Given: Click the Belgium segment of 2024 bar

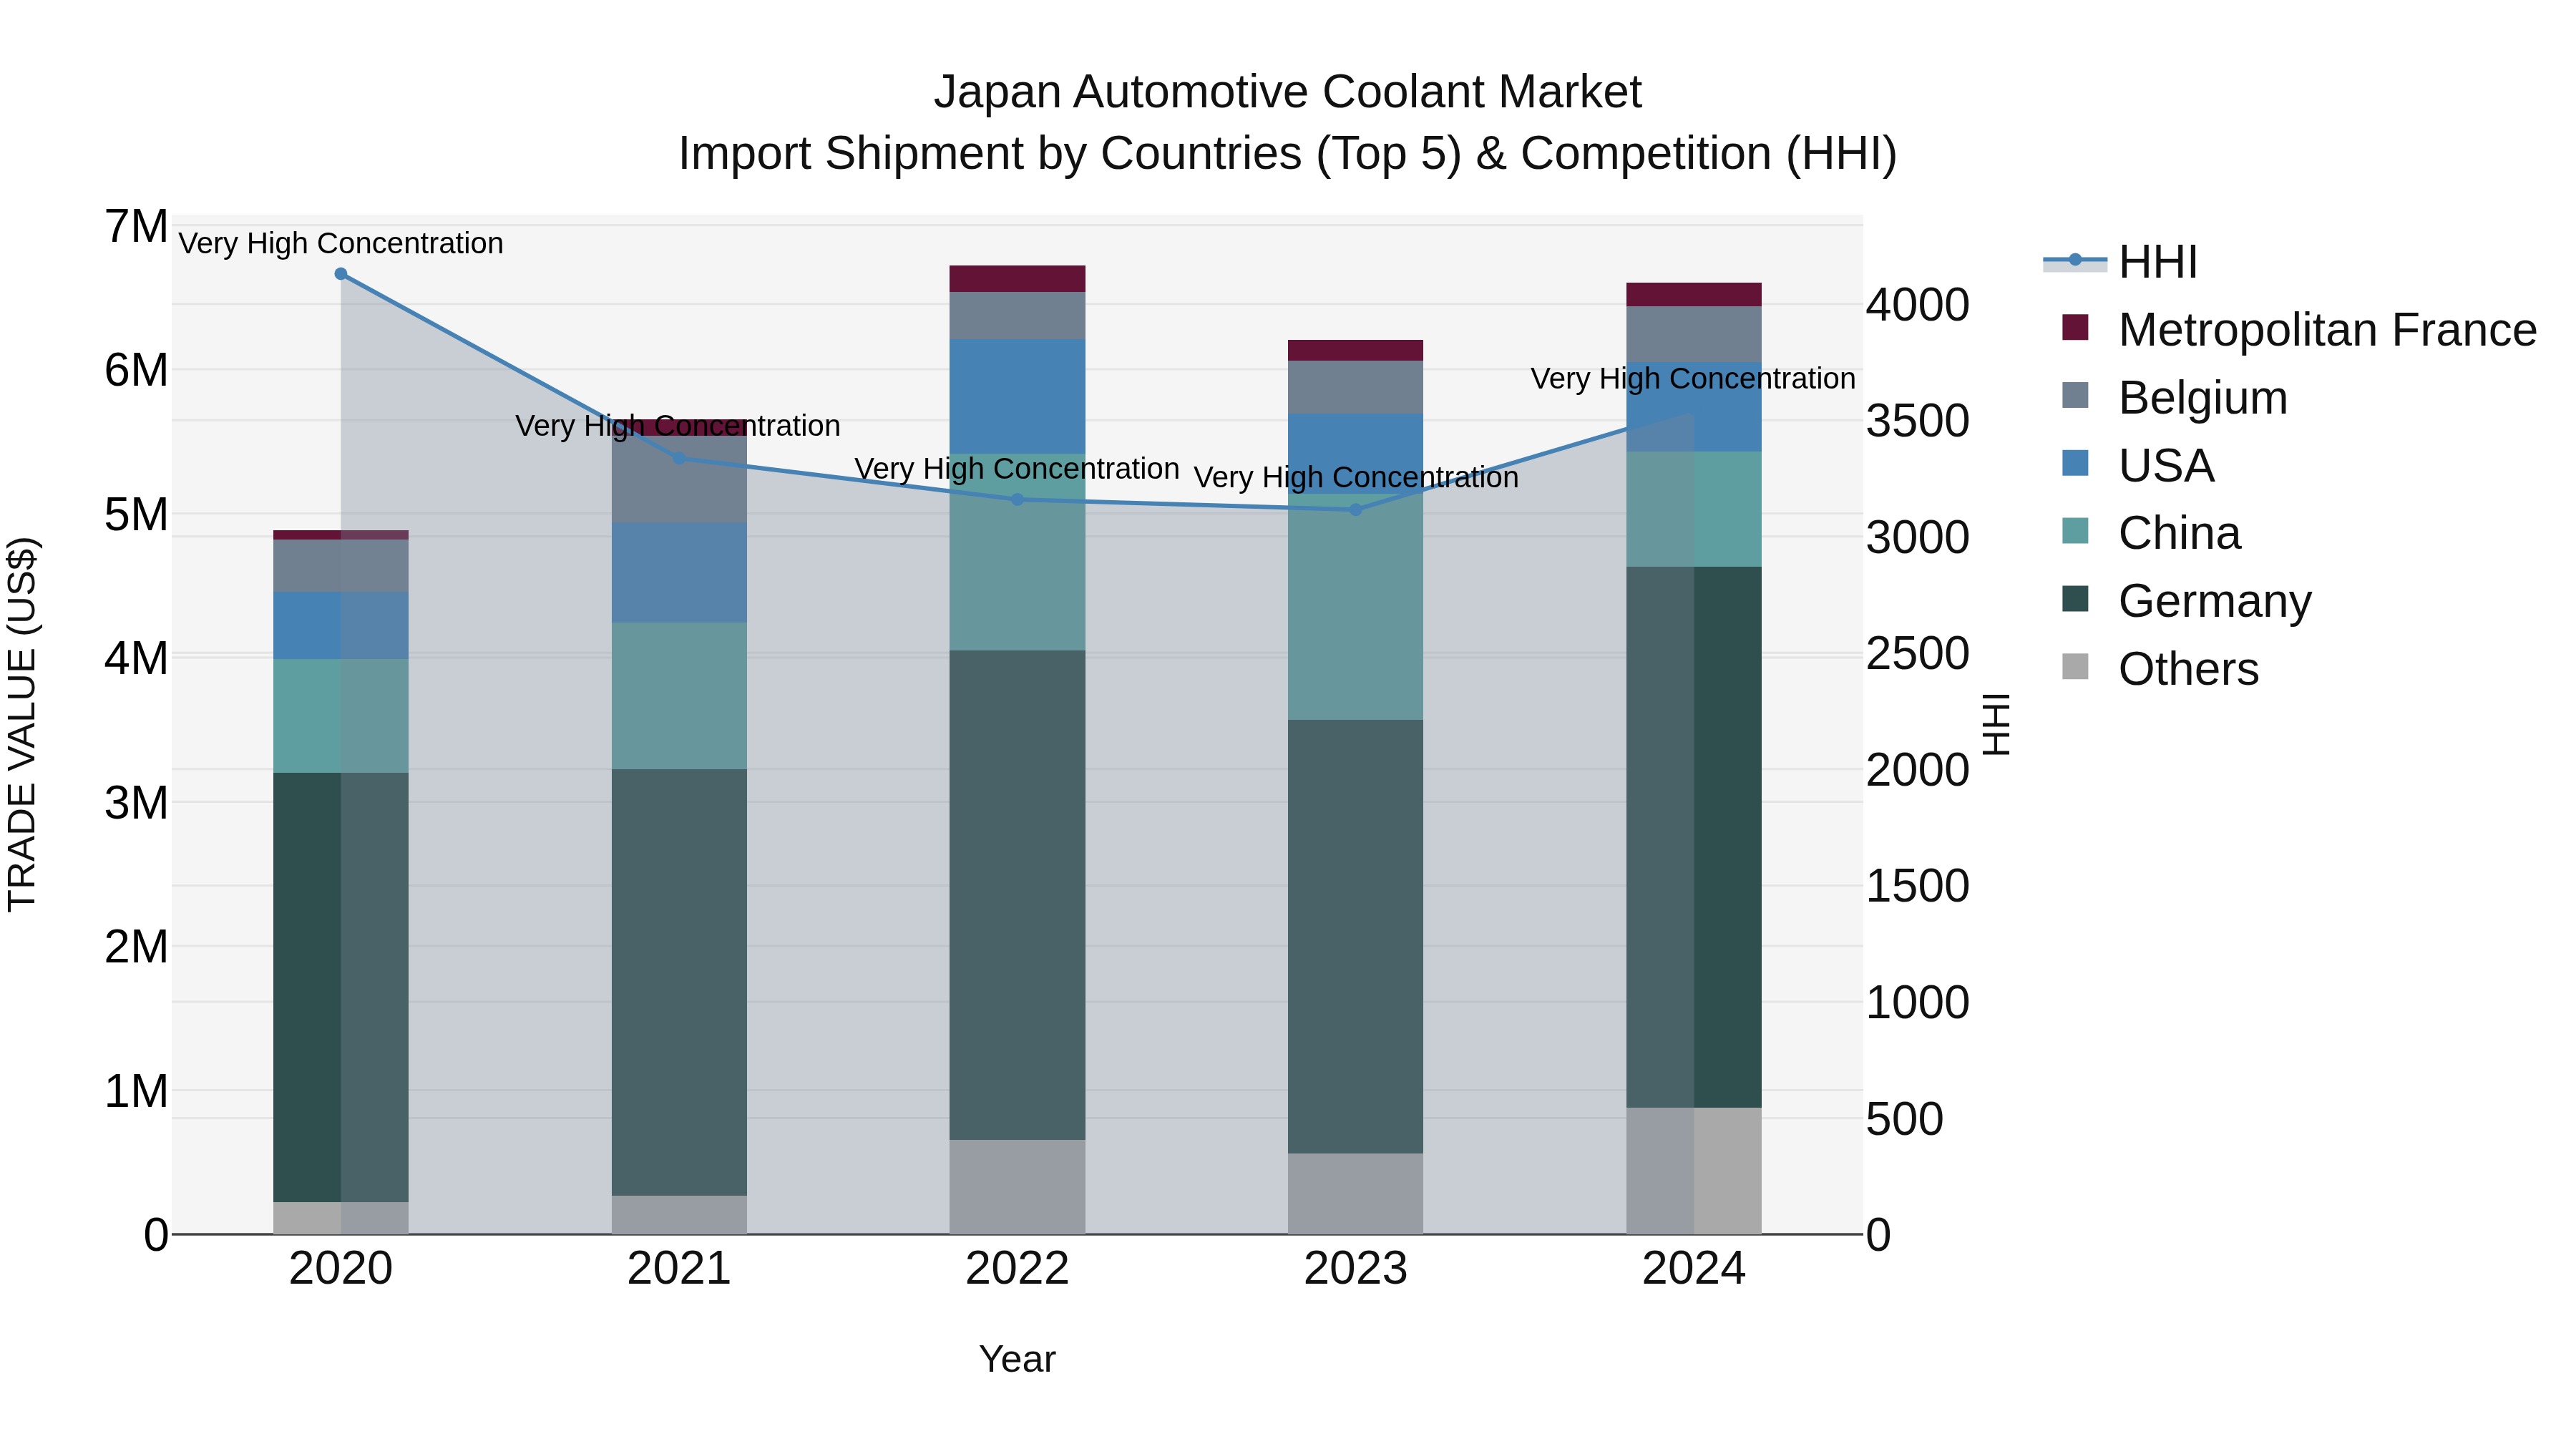Looking at the screenshot, I should (x=1694, y=334).
